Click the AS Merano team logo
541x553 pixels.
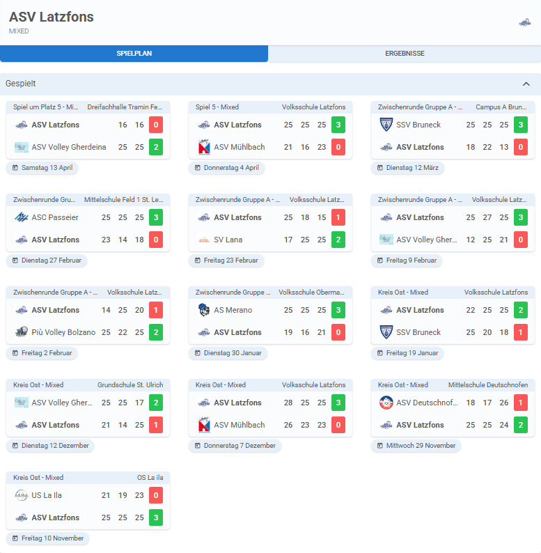tap(204, 310)
